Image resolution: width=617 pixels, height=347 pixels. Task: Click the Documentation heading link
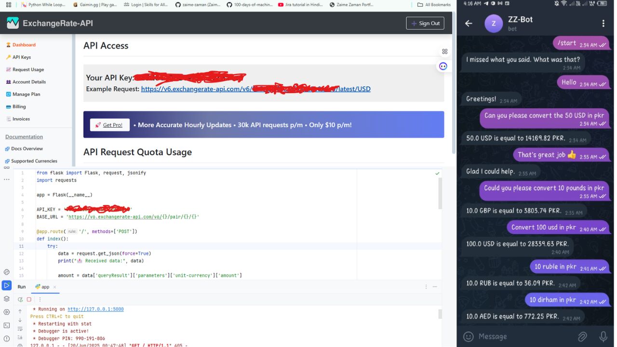point(24,137)
